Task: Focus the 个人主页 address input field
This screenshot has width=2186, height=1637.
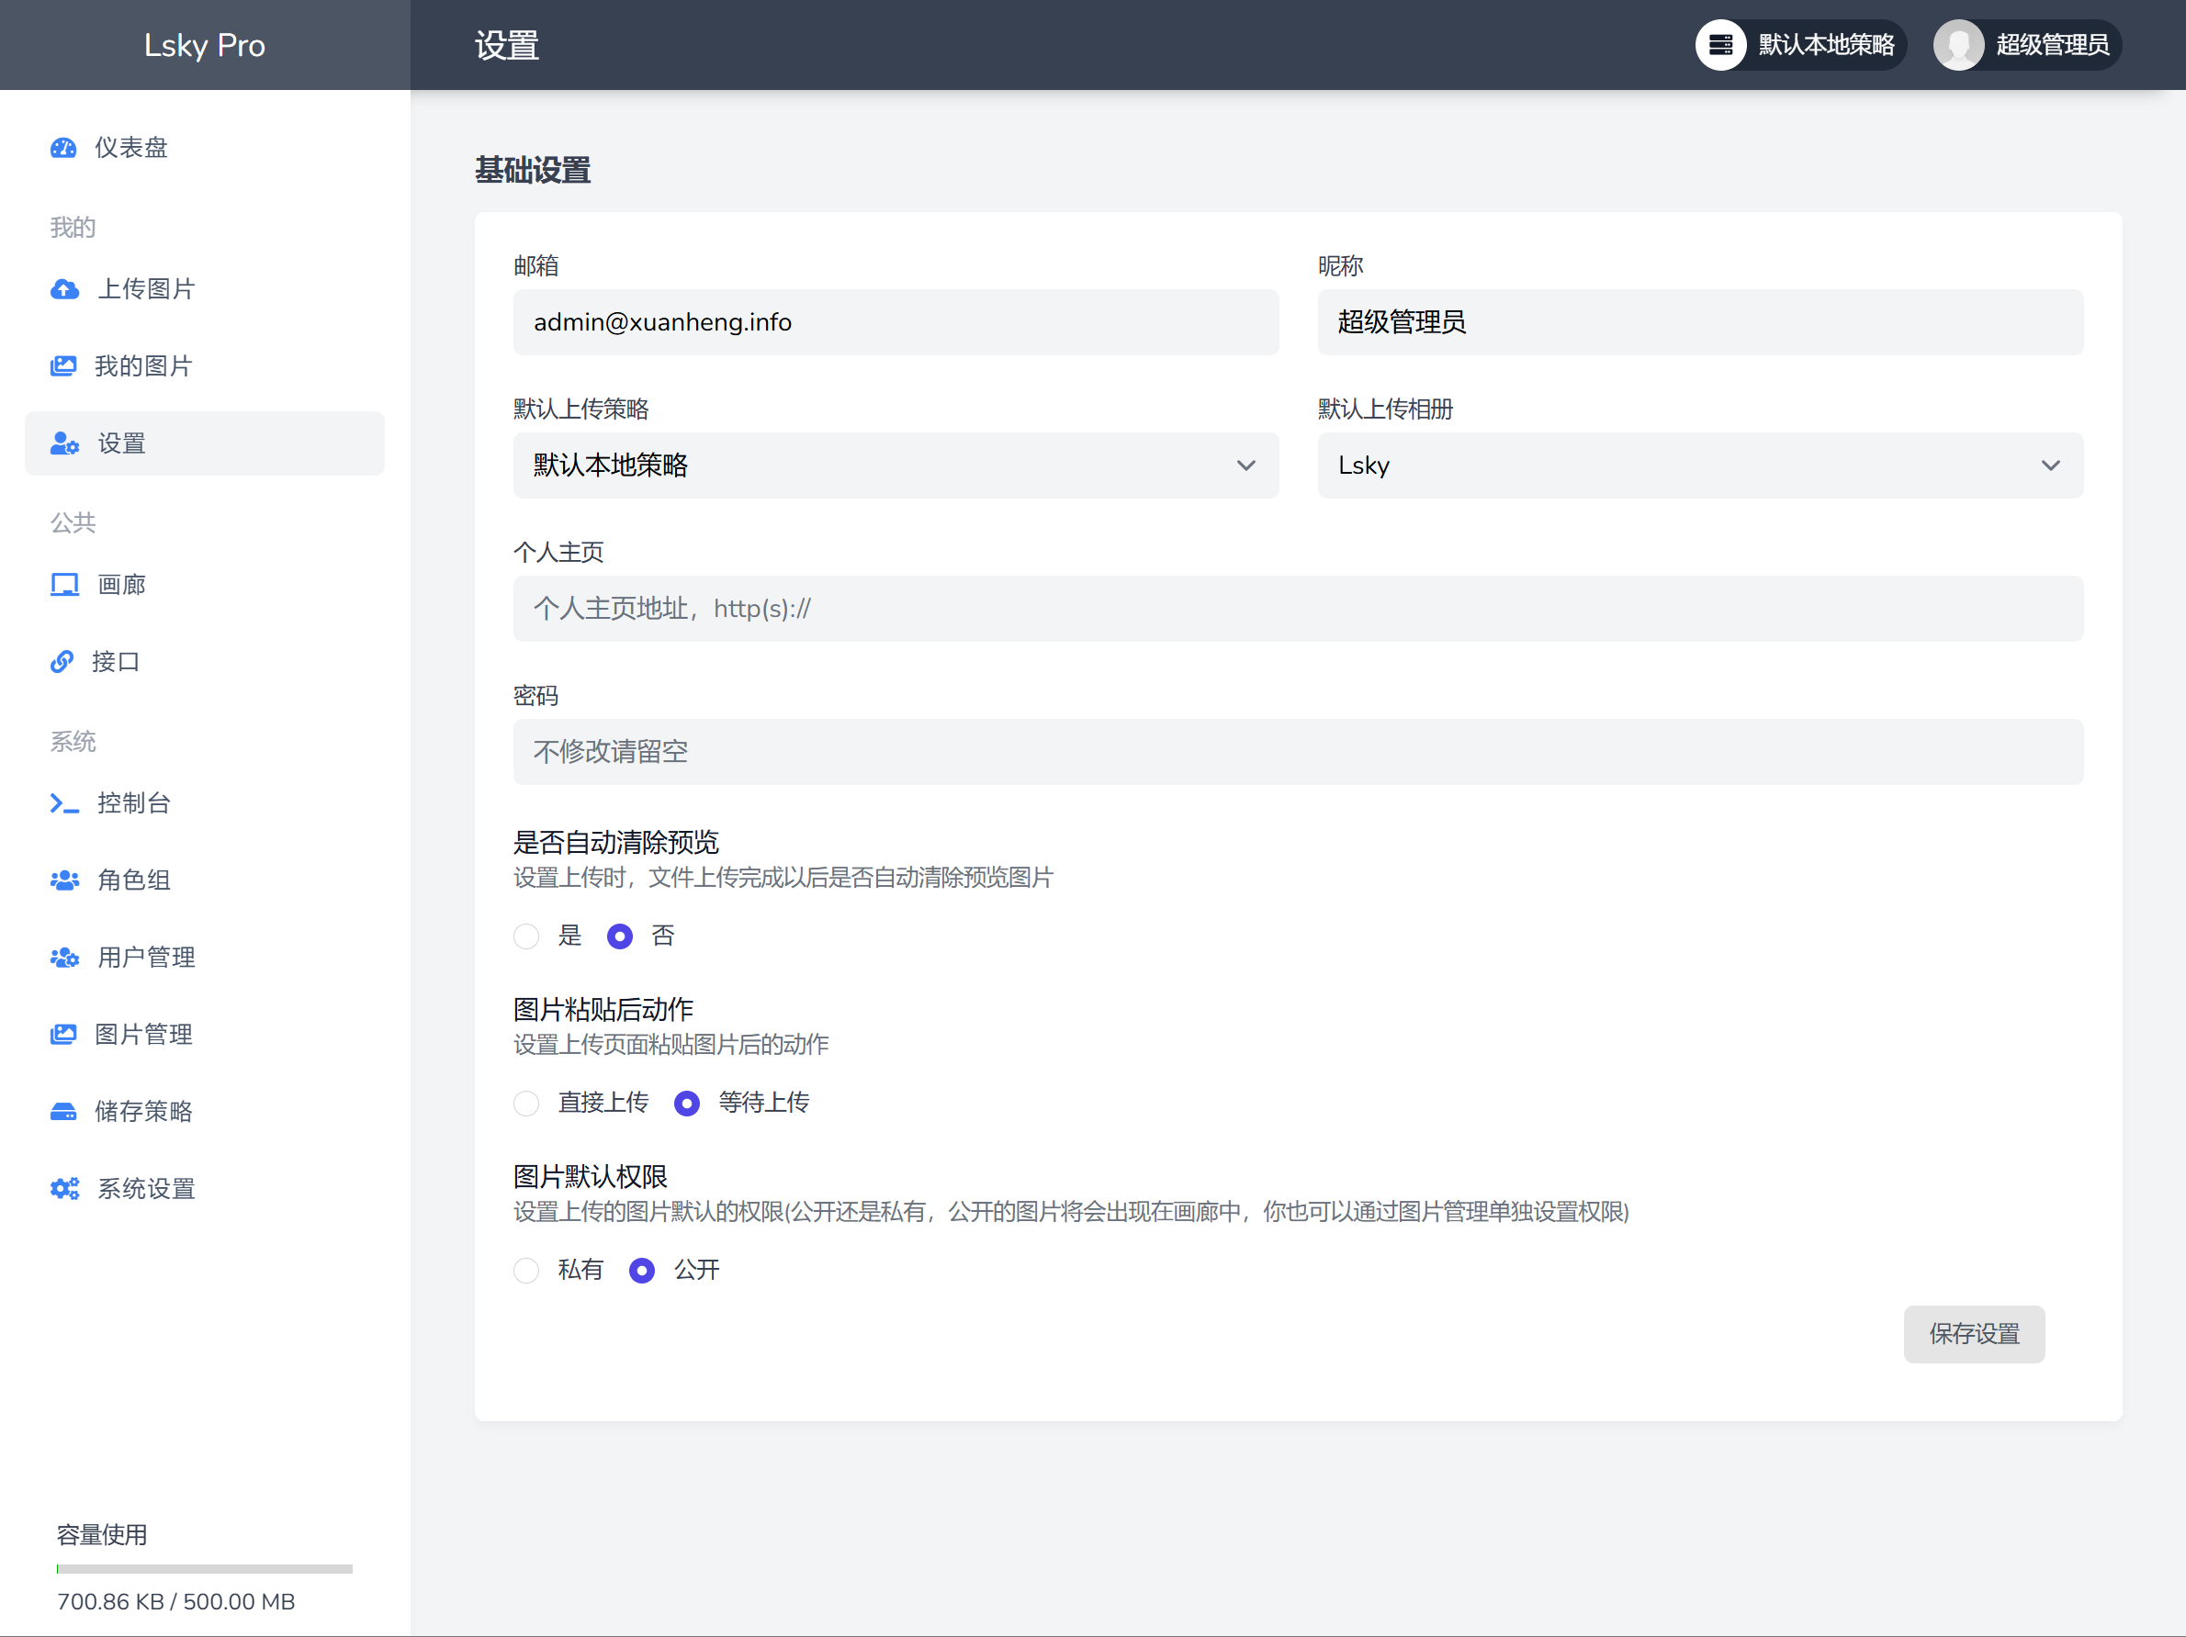Action: 1298,609
